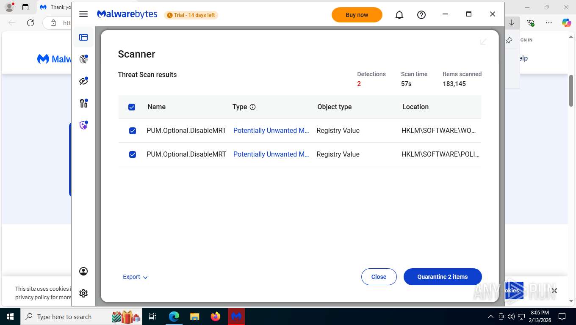Uncheck the detection located in HKLM\SOFTWARE\POLI…

click(133, 154)
